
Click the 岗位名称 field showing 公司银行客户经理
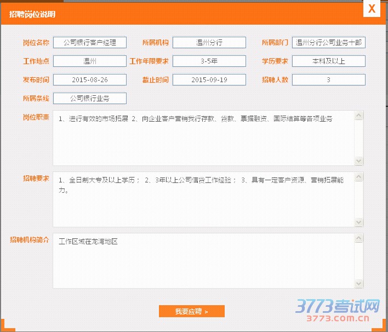coord(90,43)
